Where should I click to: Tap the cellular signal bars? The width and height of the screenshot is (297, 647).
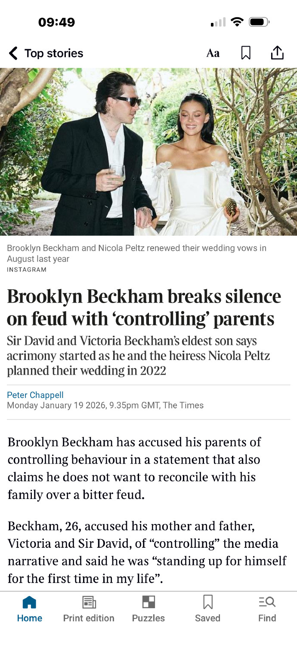click(218, 22)
